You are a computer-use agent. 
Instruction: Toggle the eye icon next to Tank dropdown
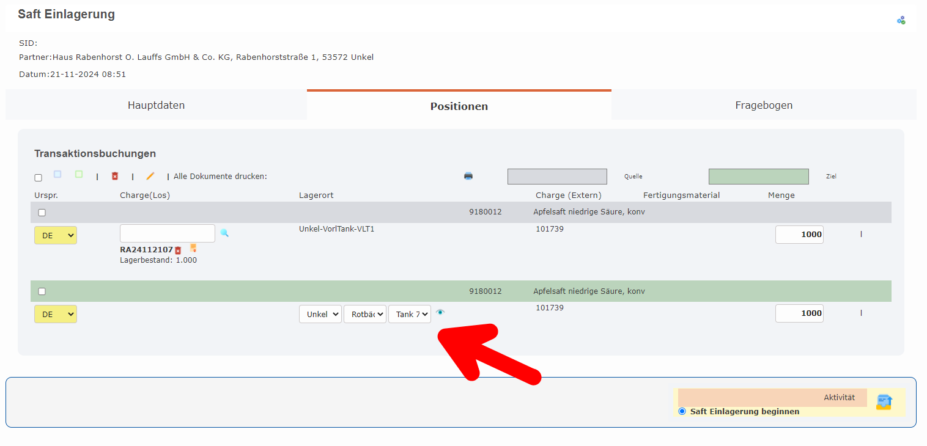(x=440, y=312)
